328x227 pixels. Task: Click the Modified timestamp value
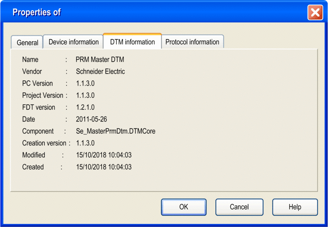pyautogui.click(x=104, y=155)
